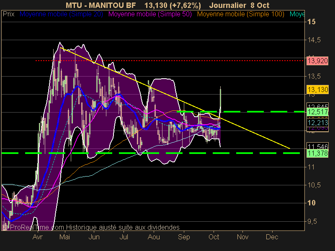Click the red 13,920 price label
335x251 pixels.
click(x=317, y=61)
